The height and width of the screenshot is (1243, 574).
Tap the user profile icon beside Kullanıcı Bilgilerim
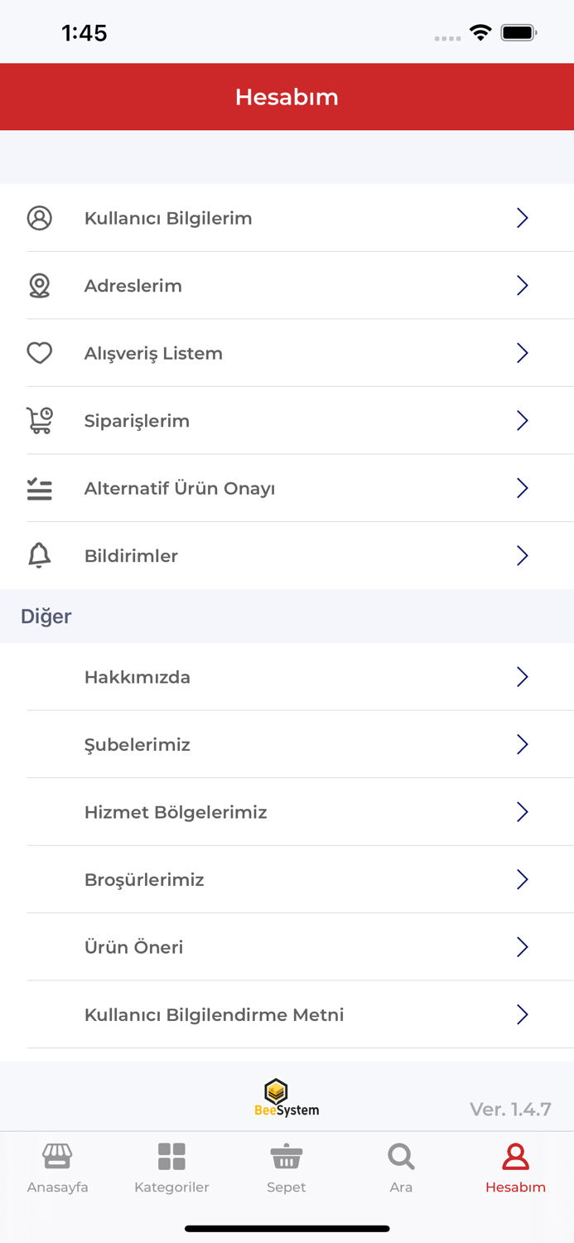(x=40, y=218)
